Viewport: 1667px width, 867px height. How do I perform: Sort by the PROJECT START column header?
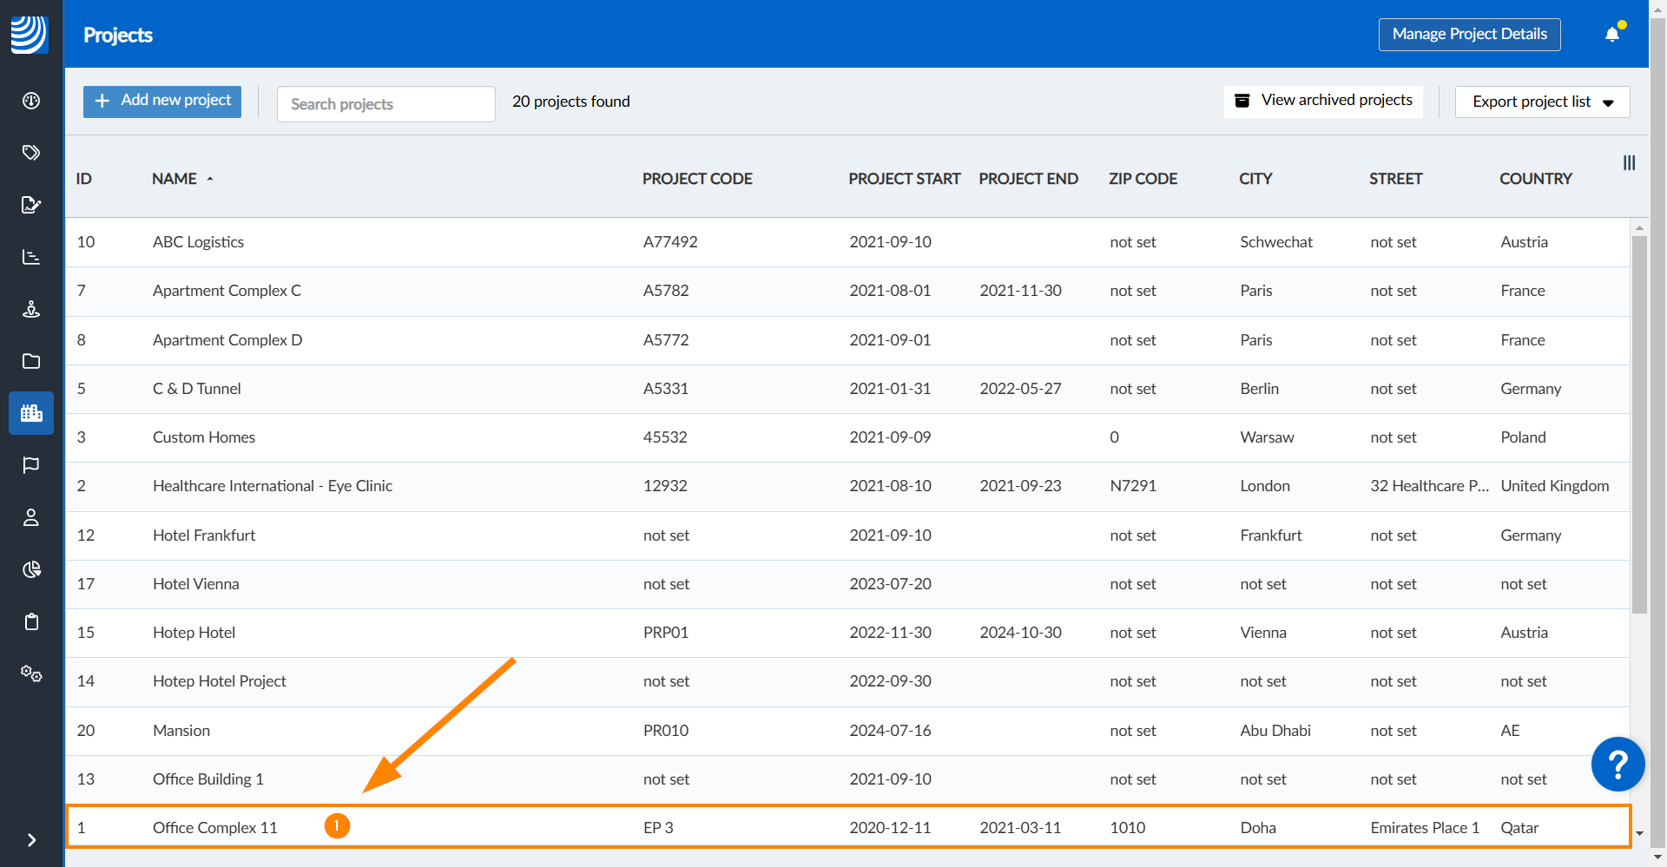point(904,179)
